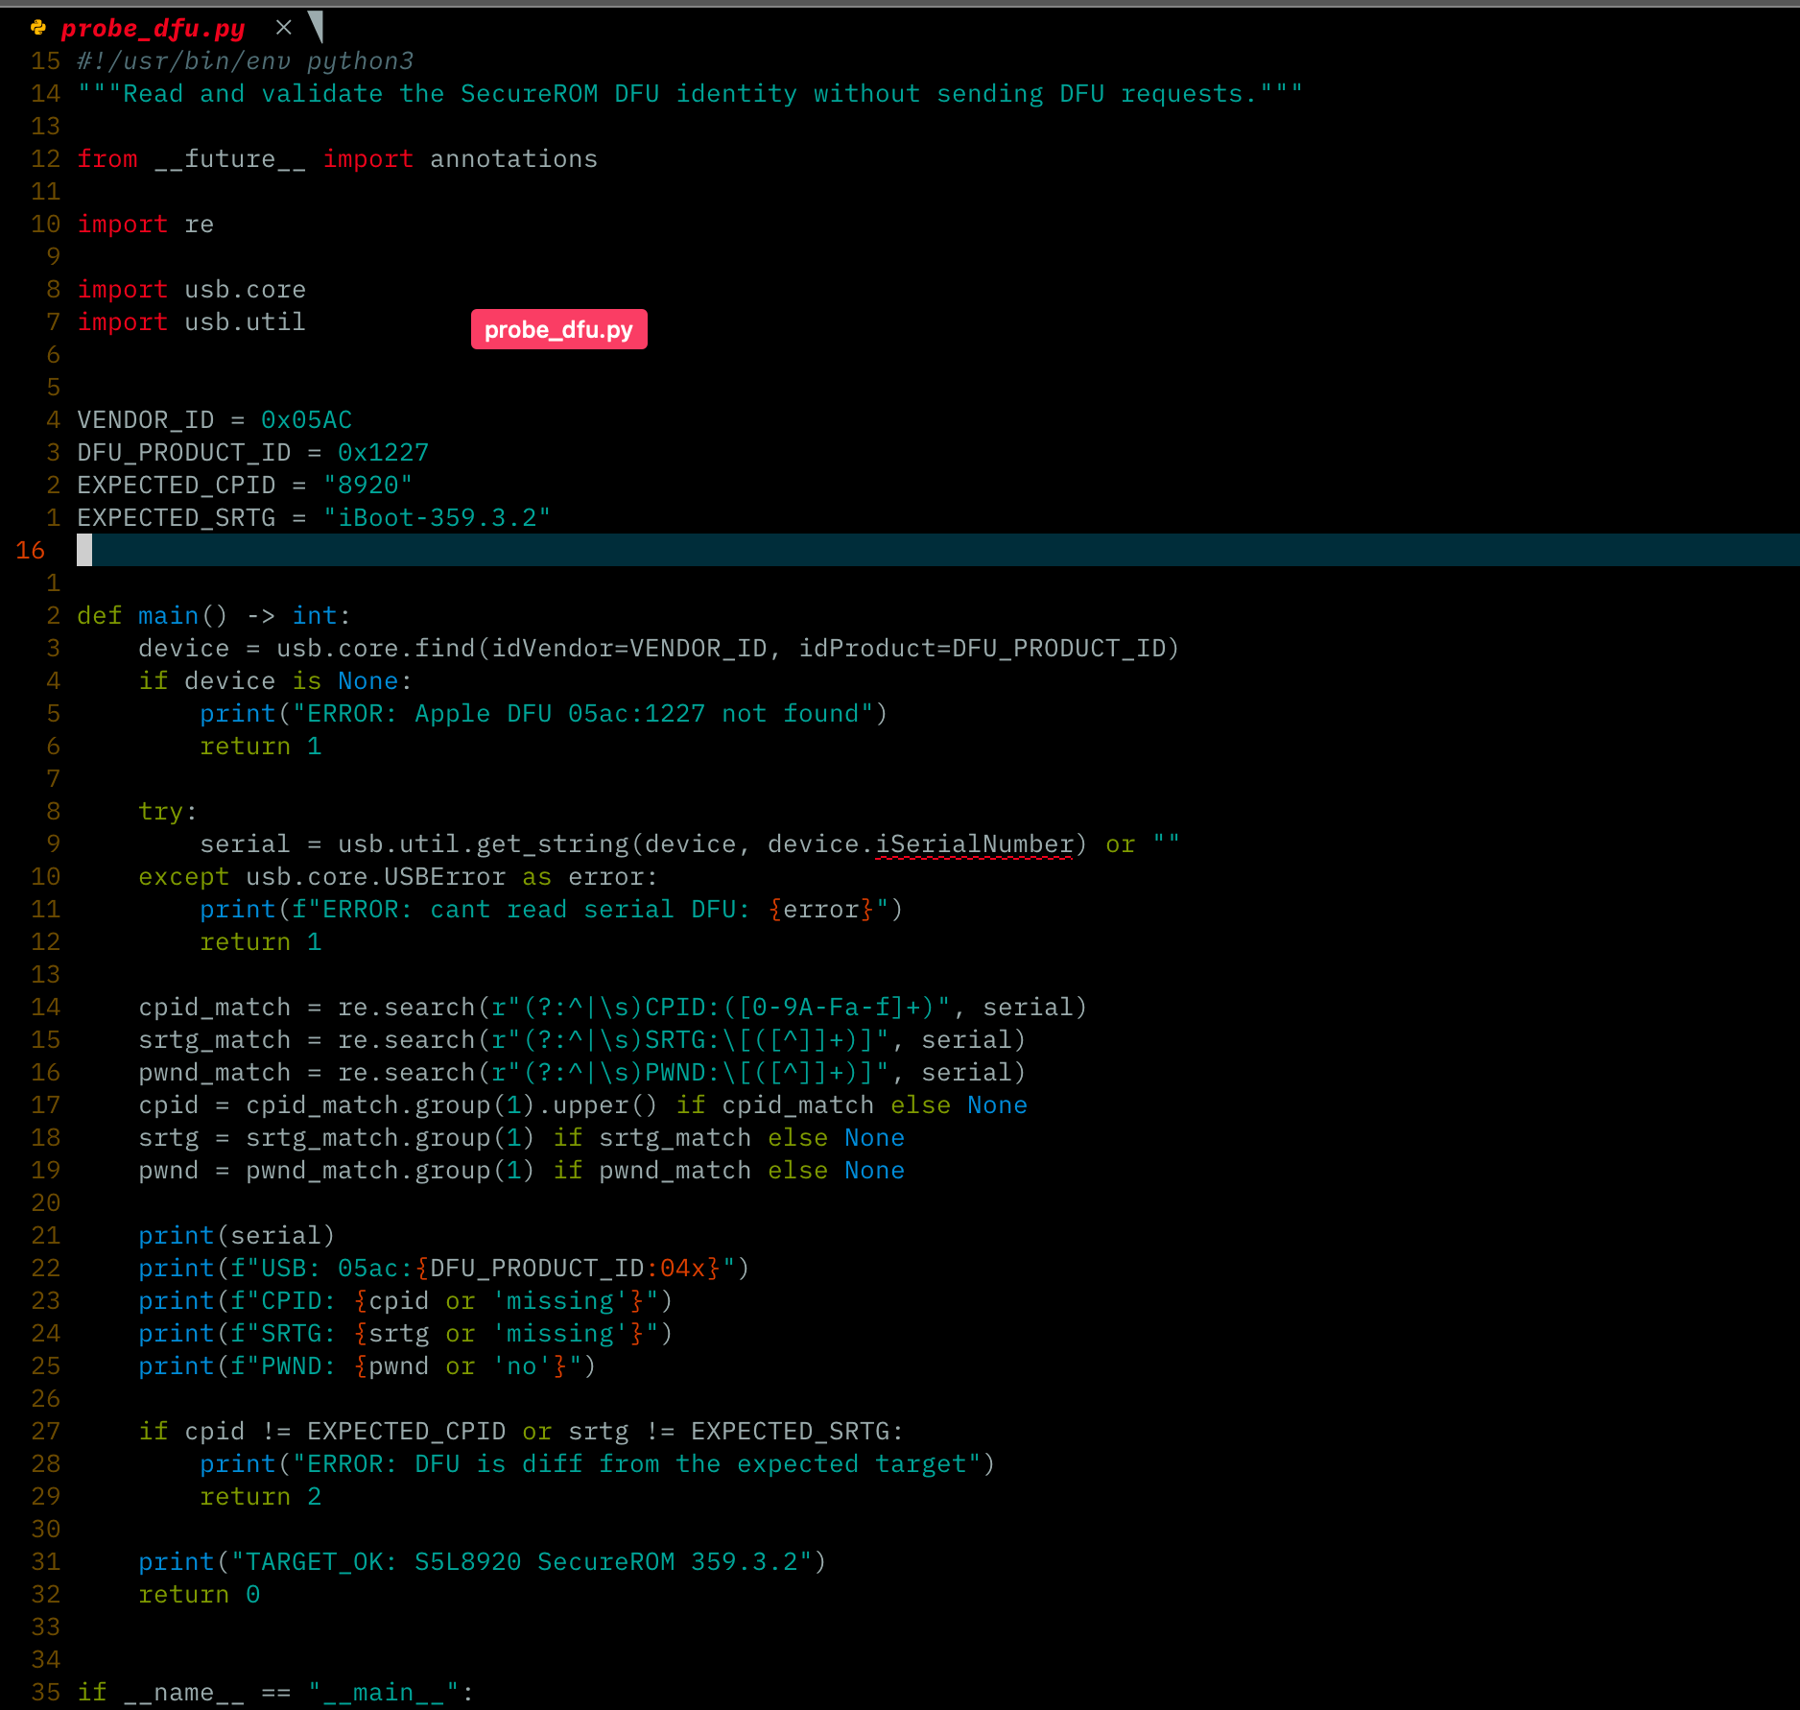Click the 'return 2' statement
Image resolution: width=1800 pixels, height=1710 pixels.
[x=260, y=1497]
